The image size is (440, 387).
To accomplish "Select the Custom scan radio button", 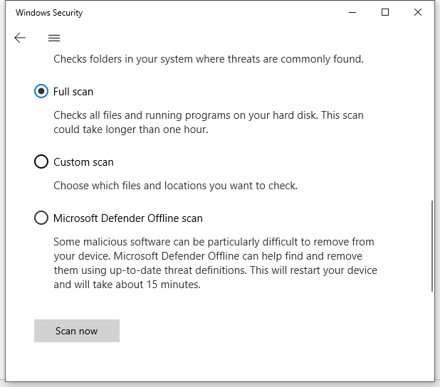I will click(41, 161).
